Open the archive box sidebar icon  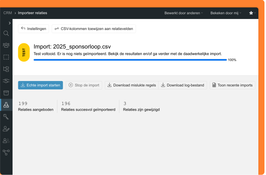click(x=6, y=93)
